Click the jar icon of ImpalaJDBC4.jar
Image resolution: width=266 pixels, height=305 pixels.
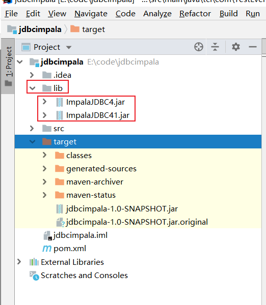click(x=60, y=102)
